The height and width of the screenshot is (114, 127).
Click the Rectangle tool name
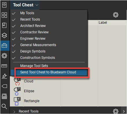(x=32, y=101)
